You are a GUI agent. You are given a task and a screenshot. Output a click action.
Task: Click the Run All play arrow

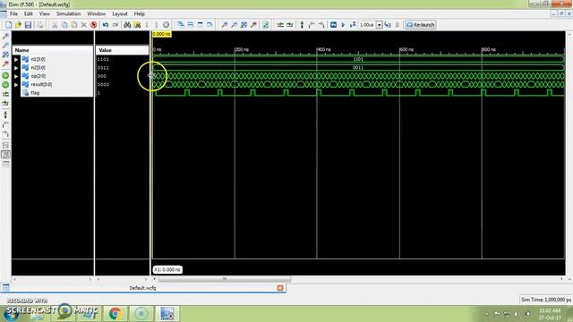(x=343, y=25)
